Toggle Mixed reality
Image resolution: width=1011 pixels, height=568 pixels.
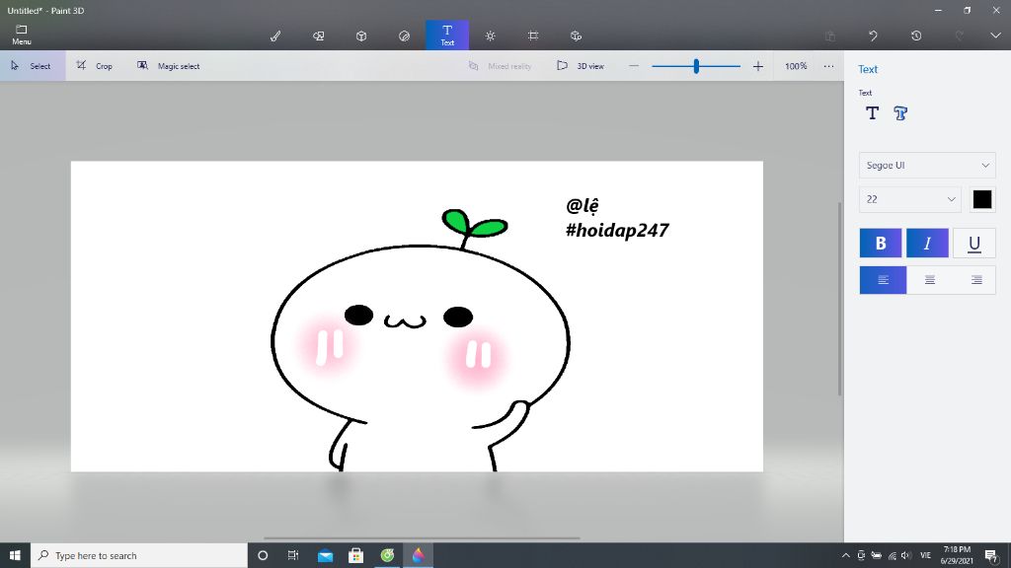click(500, 66)
